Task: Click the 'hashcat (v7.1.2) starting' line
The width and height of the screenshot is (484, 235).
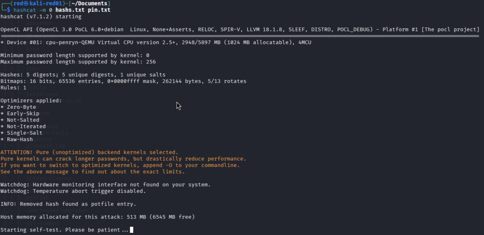Action: coord(41,16)
